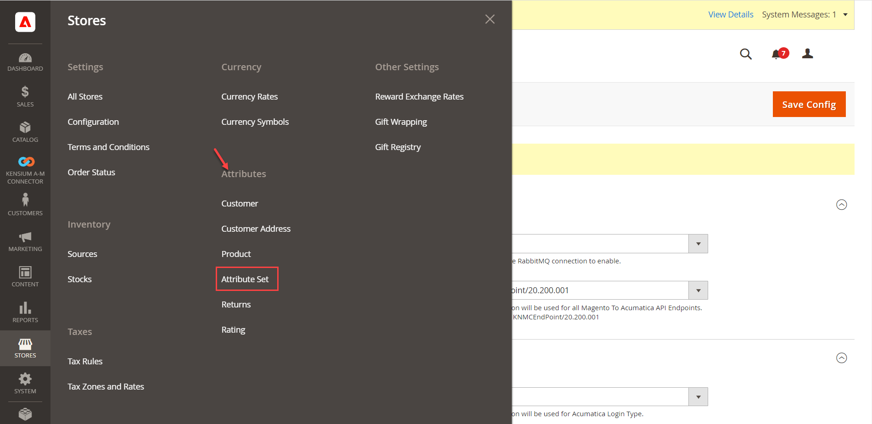This screenshot has height=424, width=872.
Task: Open the Magento Dashboard from the sidebar
Action: [25, 62]
